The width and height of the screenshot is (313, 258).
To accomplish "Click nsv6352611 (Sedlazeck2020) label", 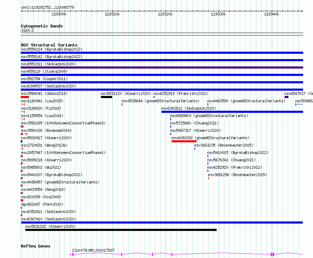I will click(x=49, y=212).
